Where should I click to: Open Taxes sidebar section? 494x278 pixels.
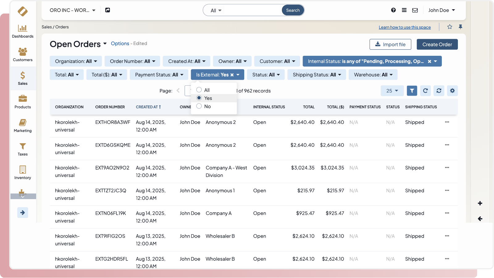23,149
